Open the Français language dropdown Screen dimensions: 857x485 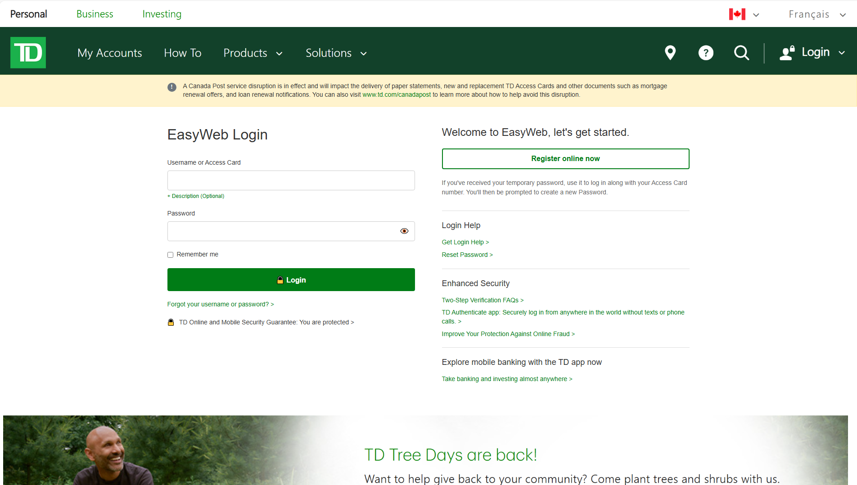pos(817,14)
